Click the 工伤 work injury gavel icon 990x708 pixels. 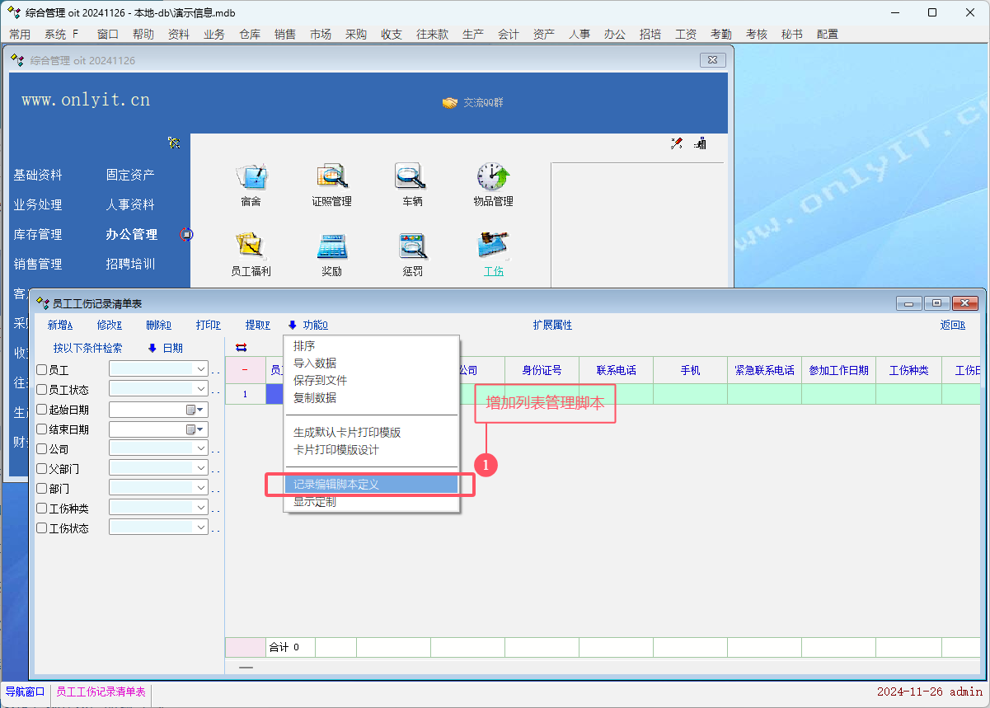click(493, 246)
